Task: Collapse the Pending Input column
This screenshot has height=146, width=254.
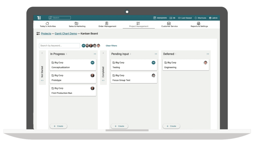Action: click(156, 54)
